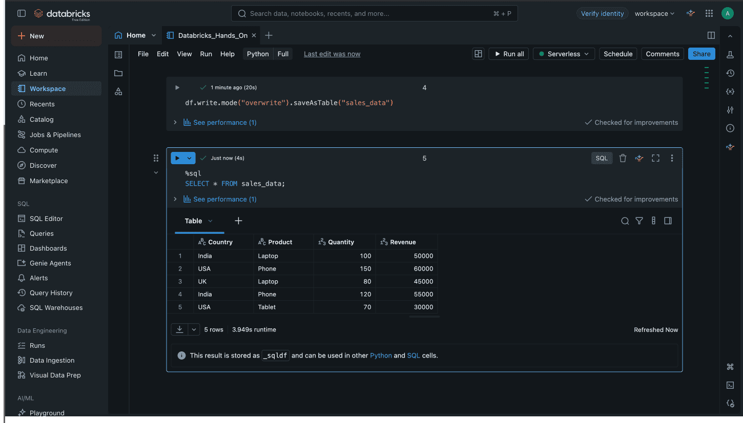Run cell 5 with the play button
Viewport: 743px width, 423px height.
(x=177, y=159)
